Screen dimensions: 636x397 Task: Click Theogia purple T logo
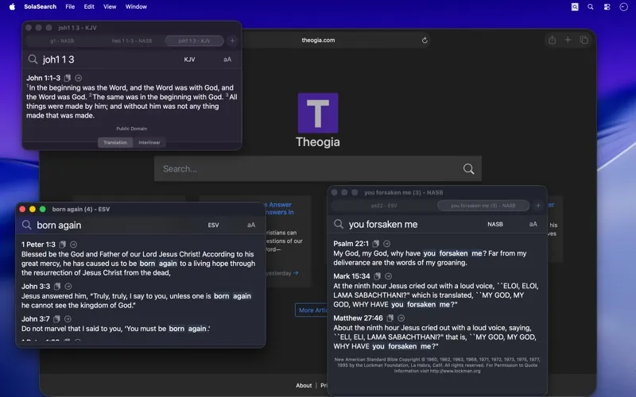point(318,113)
